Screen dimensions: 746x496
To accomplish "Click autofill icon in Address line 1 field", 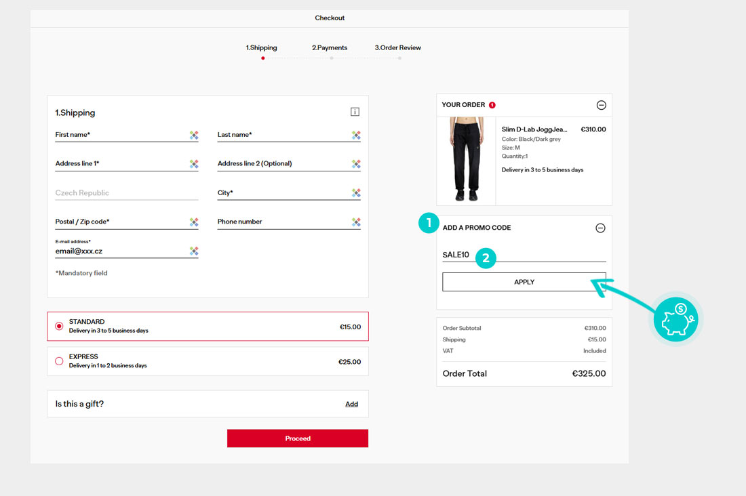I will (194, 164).
